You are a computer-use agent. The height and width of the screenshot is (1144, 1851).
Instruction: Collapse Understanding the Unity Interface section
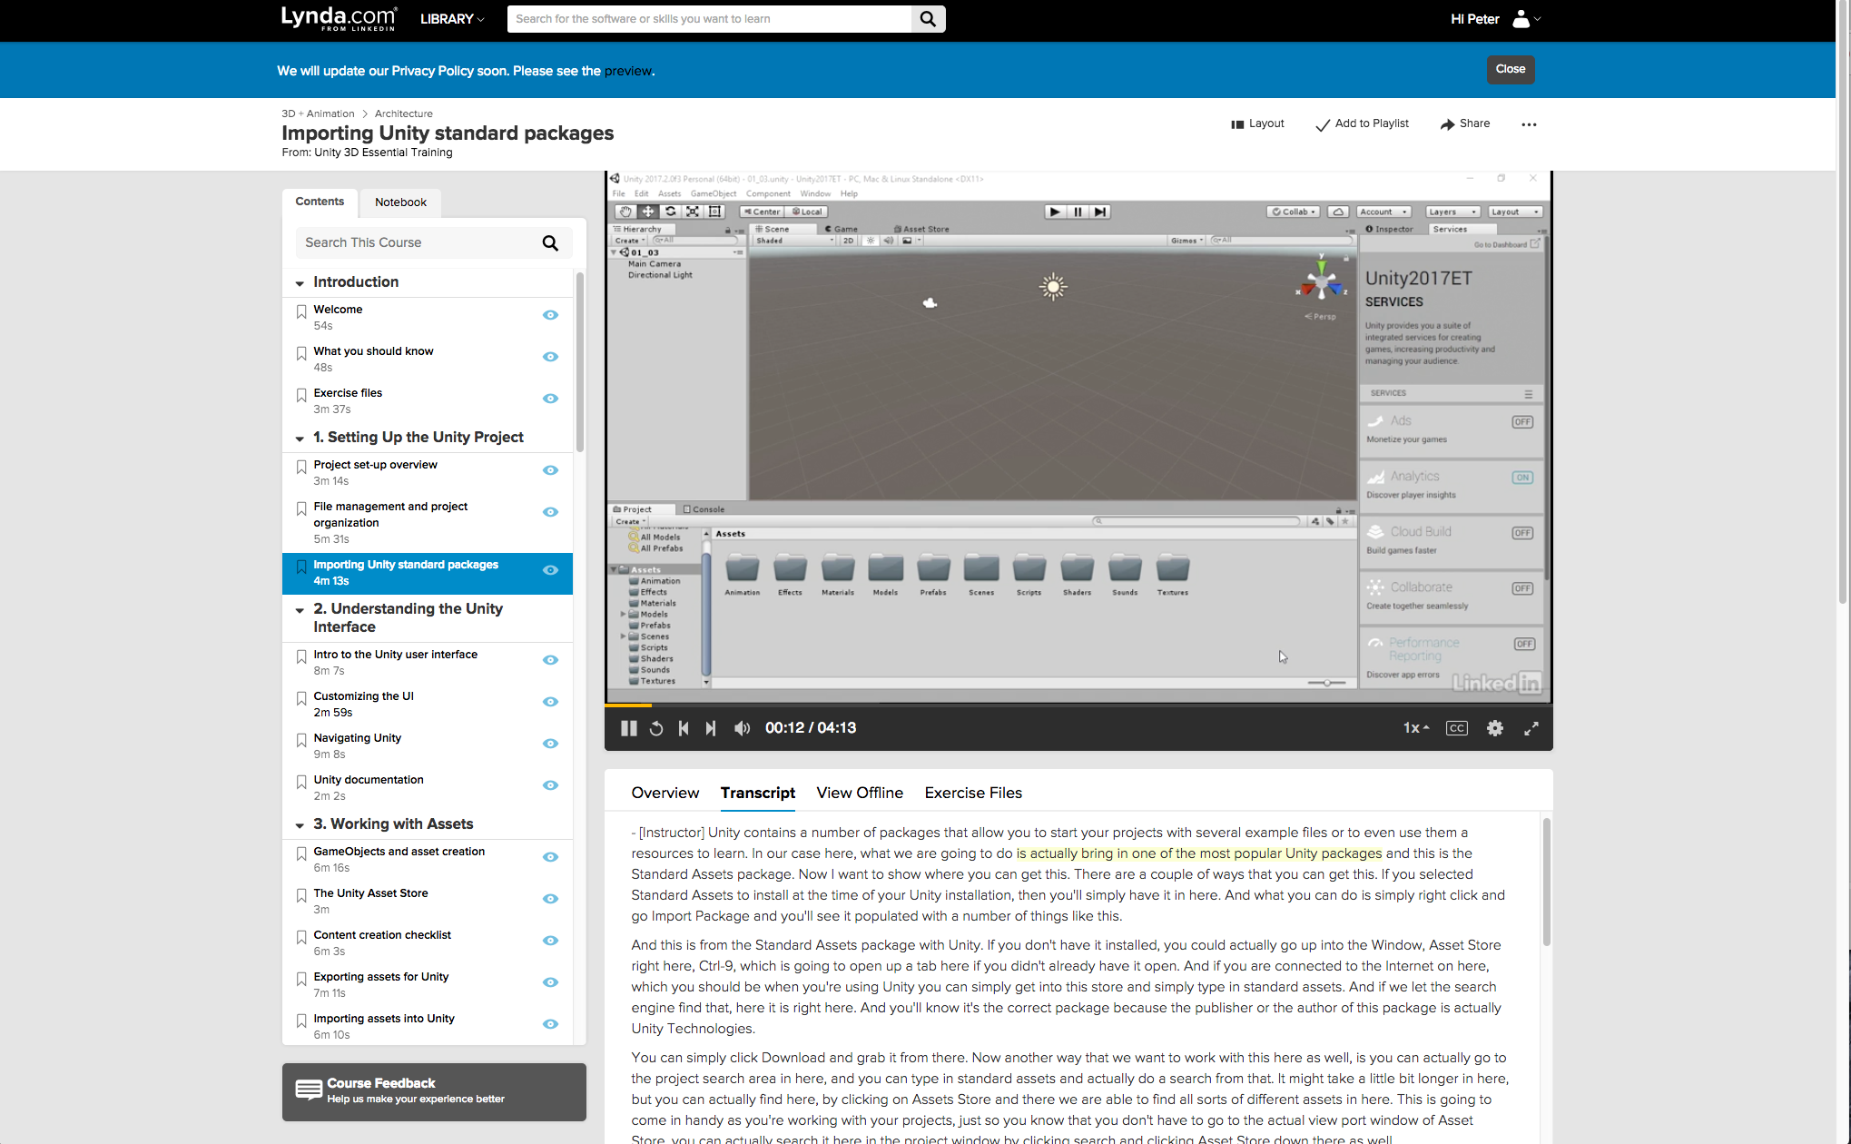[x=300, y=610]
